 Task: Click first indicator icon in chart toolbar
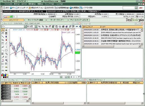click(x=40, y=27)
